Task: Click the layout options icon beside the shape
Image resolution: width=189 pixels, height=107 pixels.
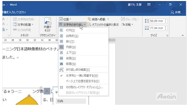Action: (47, 91)
